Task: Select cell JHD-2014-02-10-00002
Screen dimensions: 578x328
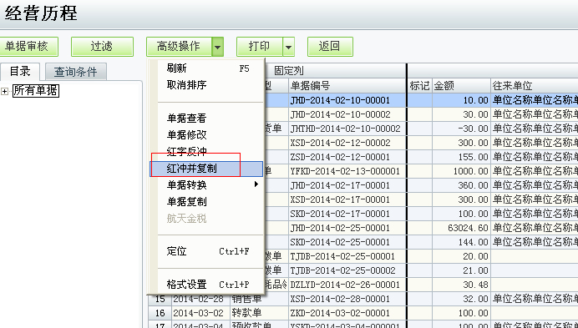Action: [x=347, y=114]
